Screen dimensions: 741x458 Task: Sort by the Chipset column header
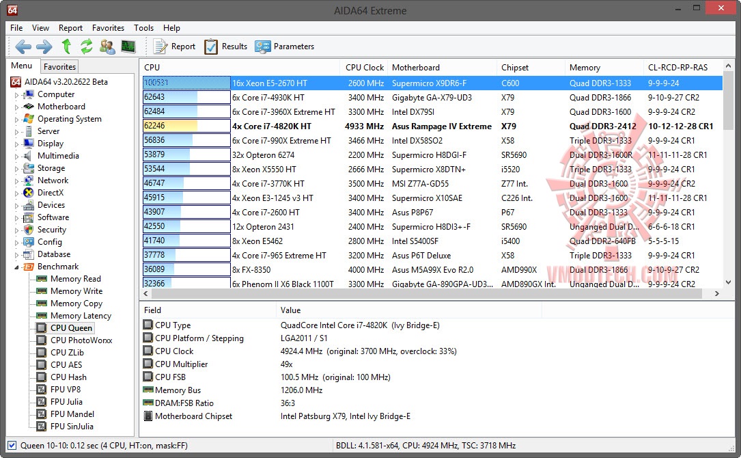(x=531, y=68)
